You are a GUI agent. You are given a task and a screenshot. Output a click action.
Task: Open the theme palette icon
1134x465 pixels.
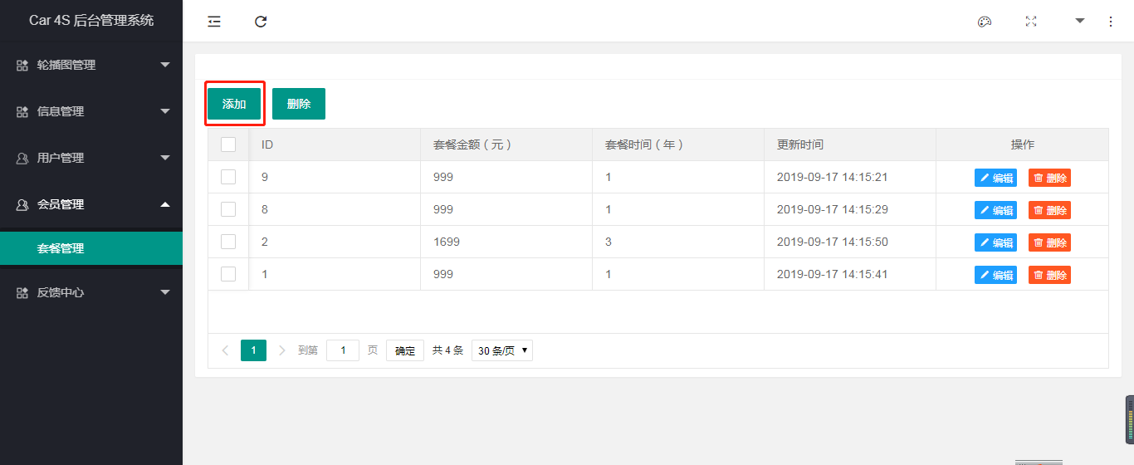point(985,22)
